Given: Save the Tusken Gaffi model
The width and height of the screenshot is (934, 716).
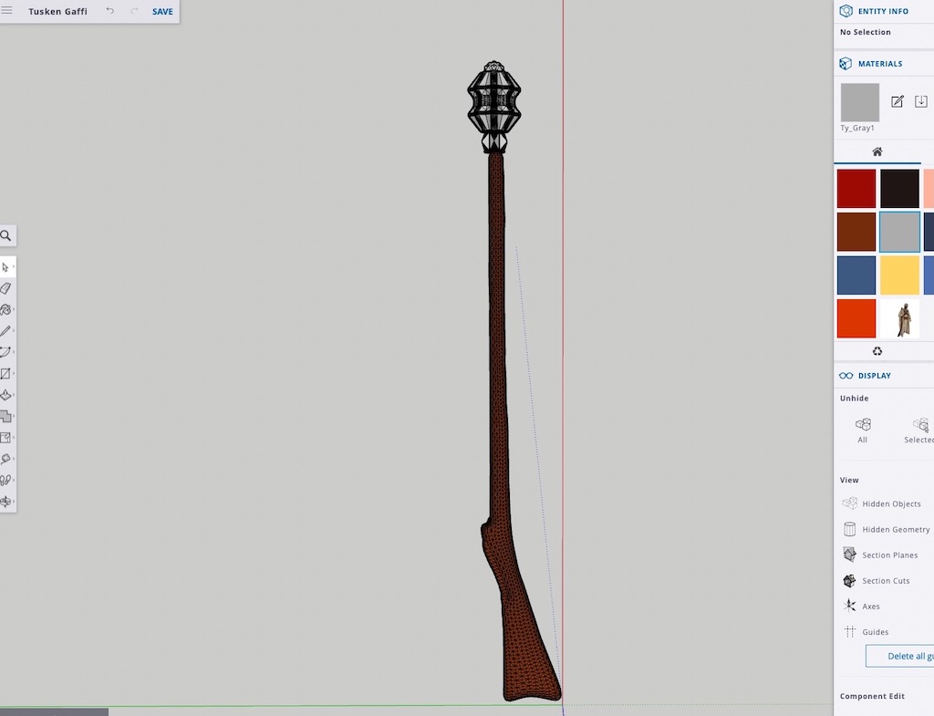Looking at the screenshot, I should [x=162, y=11].
